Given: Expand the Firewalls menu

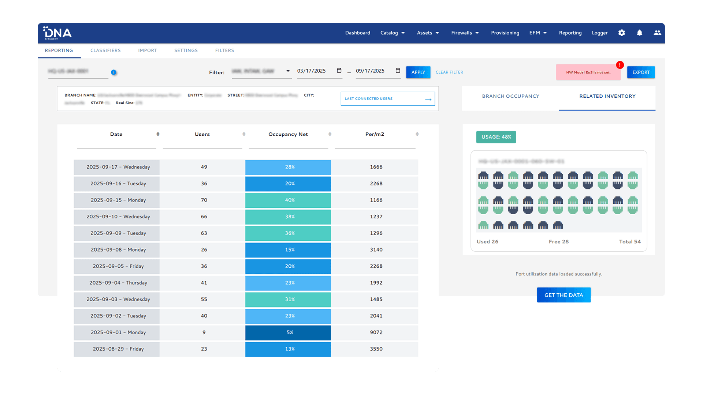Looking at the screenshot, I should click(x=465, y=33).
